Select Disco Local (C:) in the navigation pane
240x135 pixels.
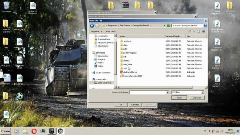pos(102,82)
